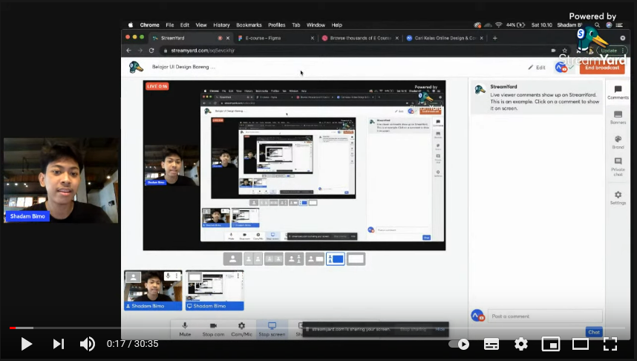Select highlighted screen with side people layout

pyautogui.click(x=336, y=259)
